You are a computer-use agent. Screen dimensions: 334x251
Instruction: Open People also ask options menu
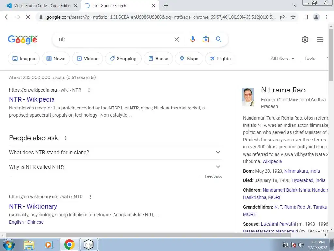[66, 138]
